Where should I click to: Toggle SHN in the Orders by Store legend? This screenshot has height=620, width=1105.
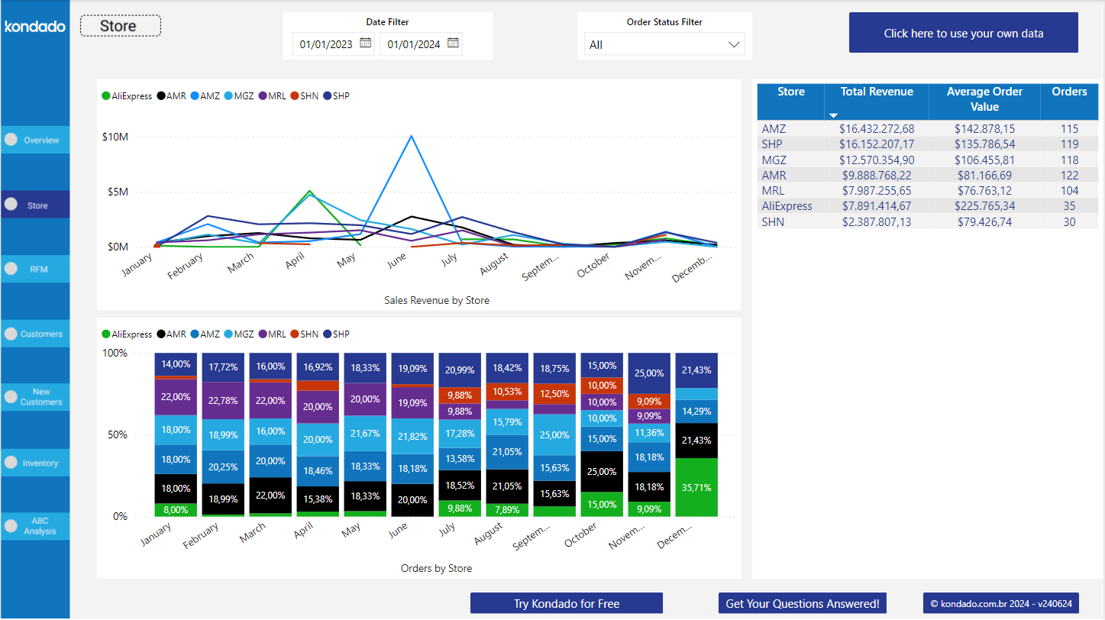click(305, 334)
